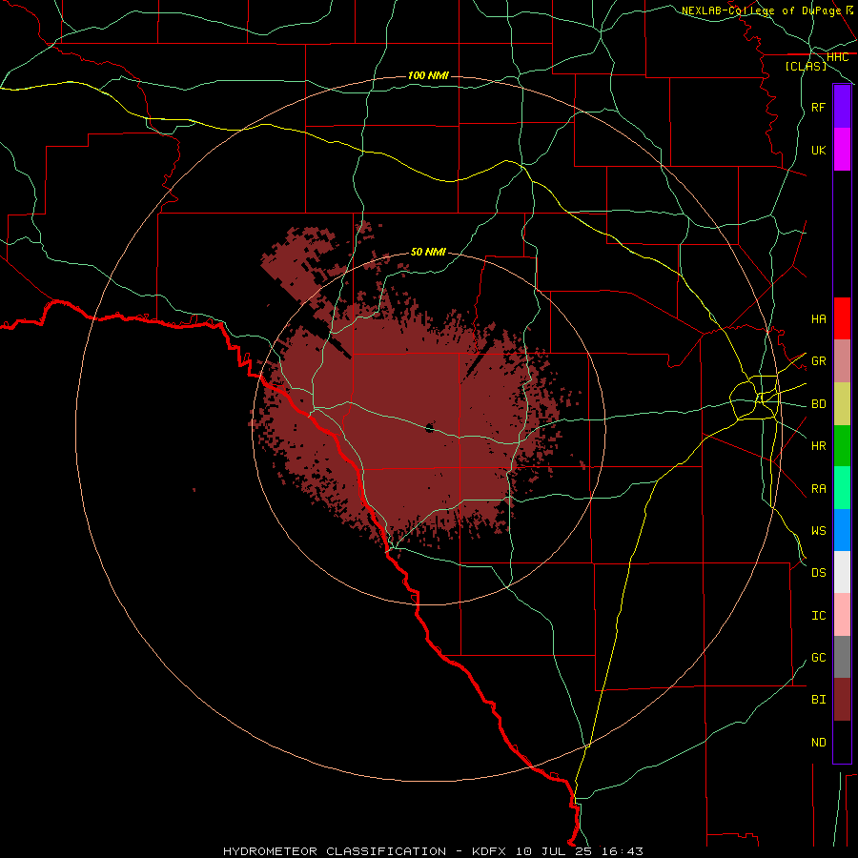858x858 pixels.
Task: Click the "GR" legend label
Action: (x=818, y=361)
